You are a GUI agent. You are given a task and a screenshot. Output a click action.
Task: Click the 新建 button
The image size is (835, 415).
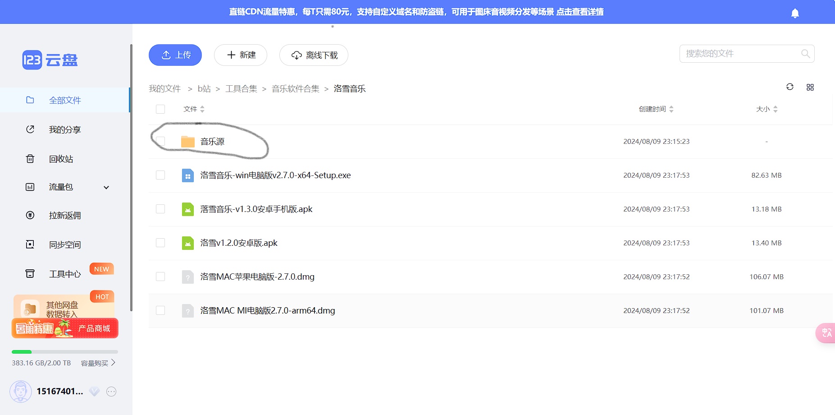(x=241, y=55)
